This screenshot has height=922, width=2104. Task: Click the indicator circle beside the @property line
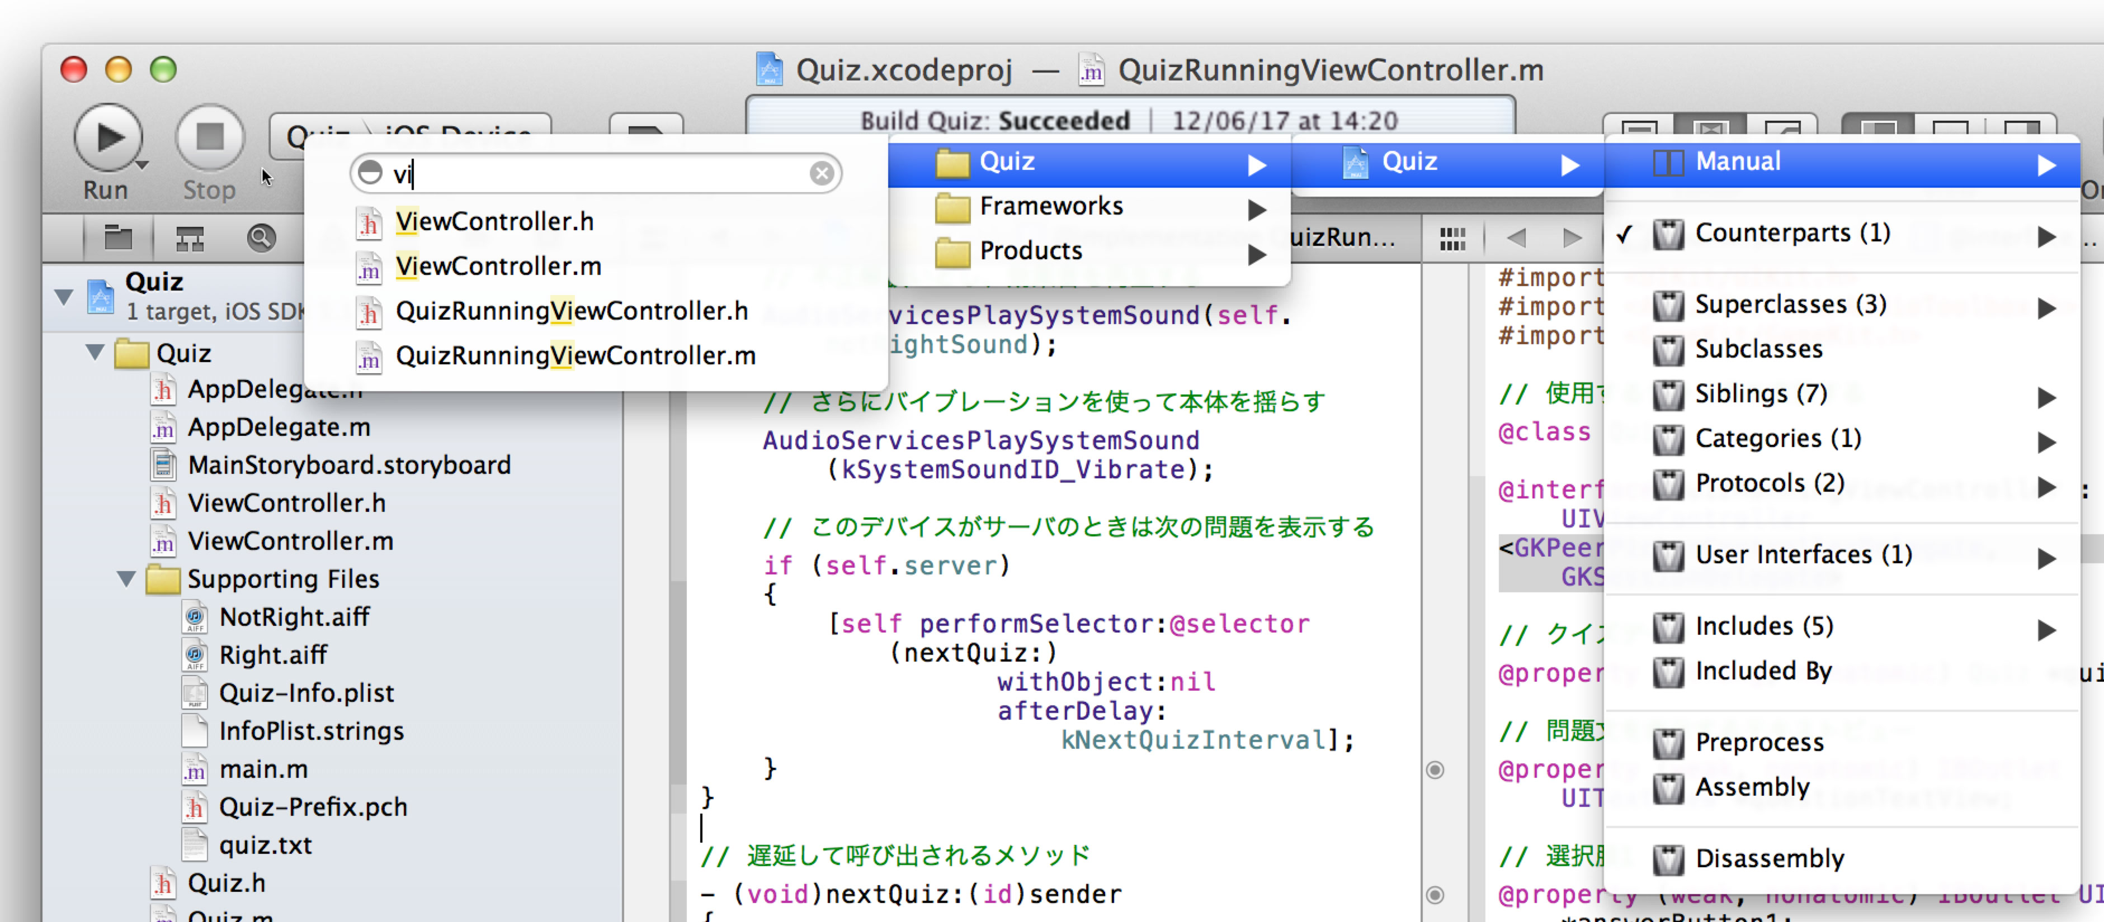point(1434,769)
